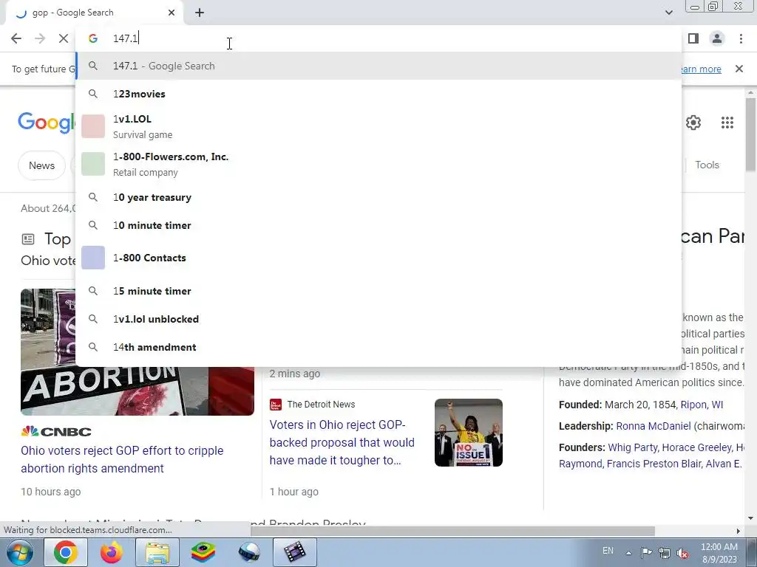Click the CNBC source logo
The height and width of the screenshot is (567, 757).
[x=56, y=431]
